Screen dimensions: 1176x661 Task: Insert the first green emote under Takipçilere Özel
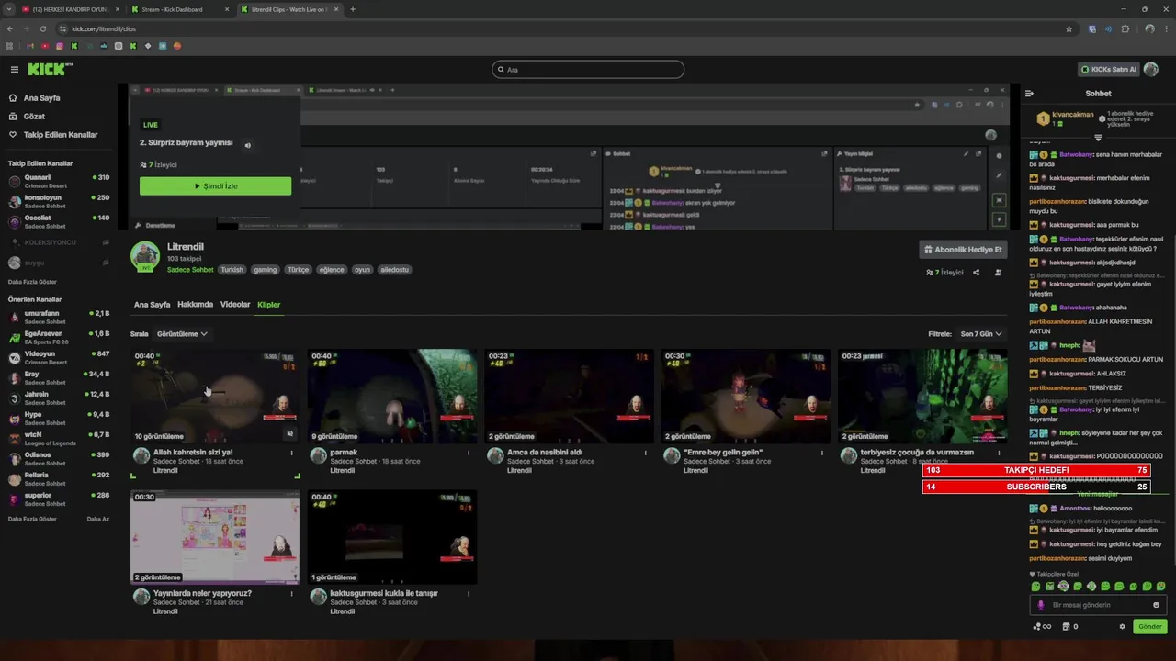click(1036, 587)
